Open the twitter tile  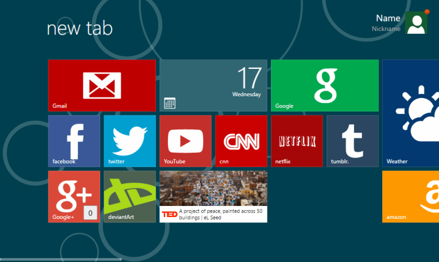click(x=129, y=141)
